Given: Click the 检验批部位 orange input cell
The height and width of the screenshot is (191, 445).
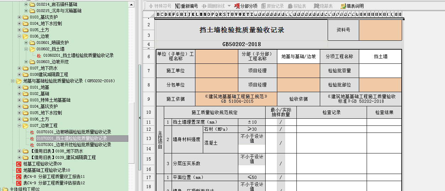Looking at the screenshot, I should [x=380, y=85].
